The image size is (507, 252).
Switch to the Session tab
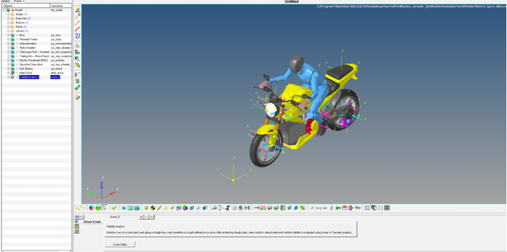click(x=6, y=1)
